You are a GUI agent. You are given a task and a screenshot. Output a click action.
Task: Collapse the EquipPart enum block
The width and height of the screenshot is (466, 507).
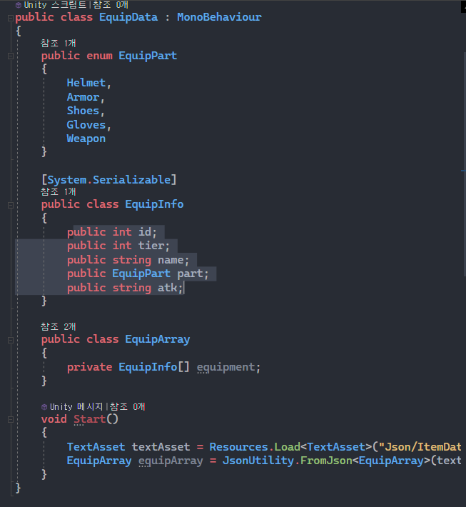pyautogui.click(x=10, y=56)
